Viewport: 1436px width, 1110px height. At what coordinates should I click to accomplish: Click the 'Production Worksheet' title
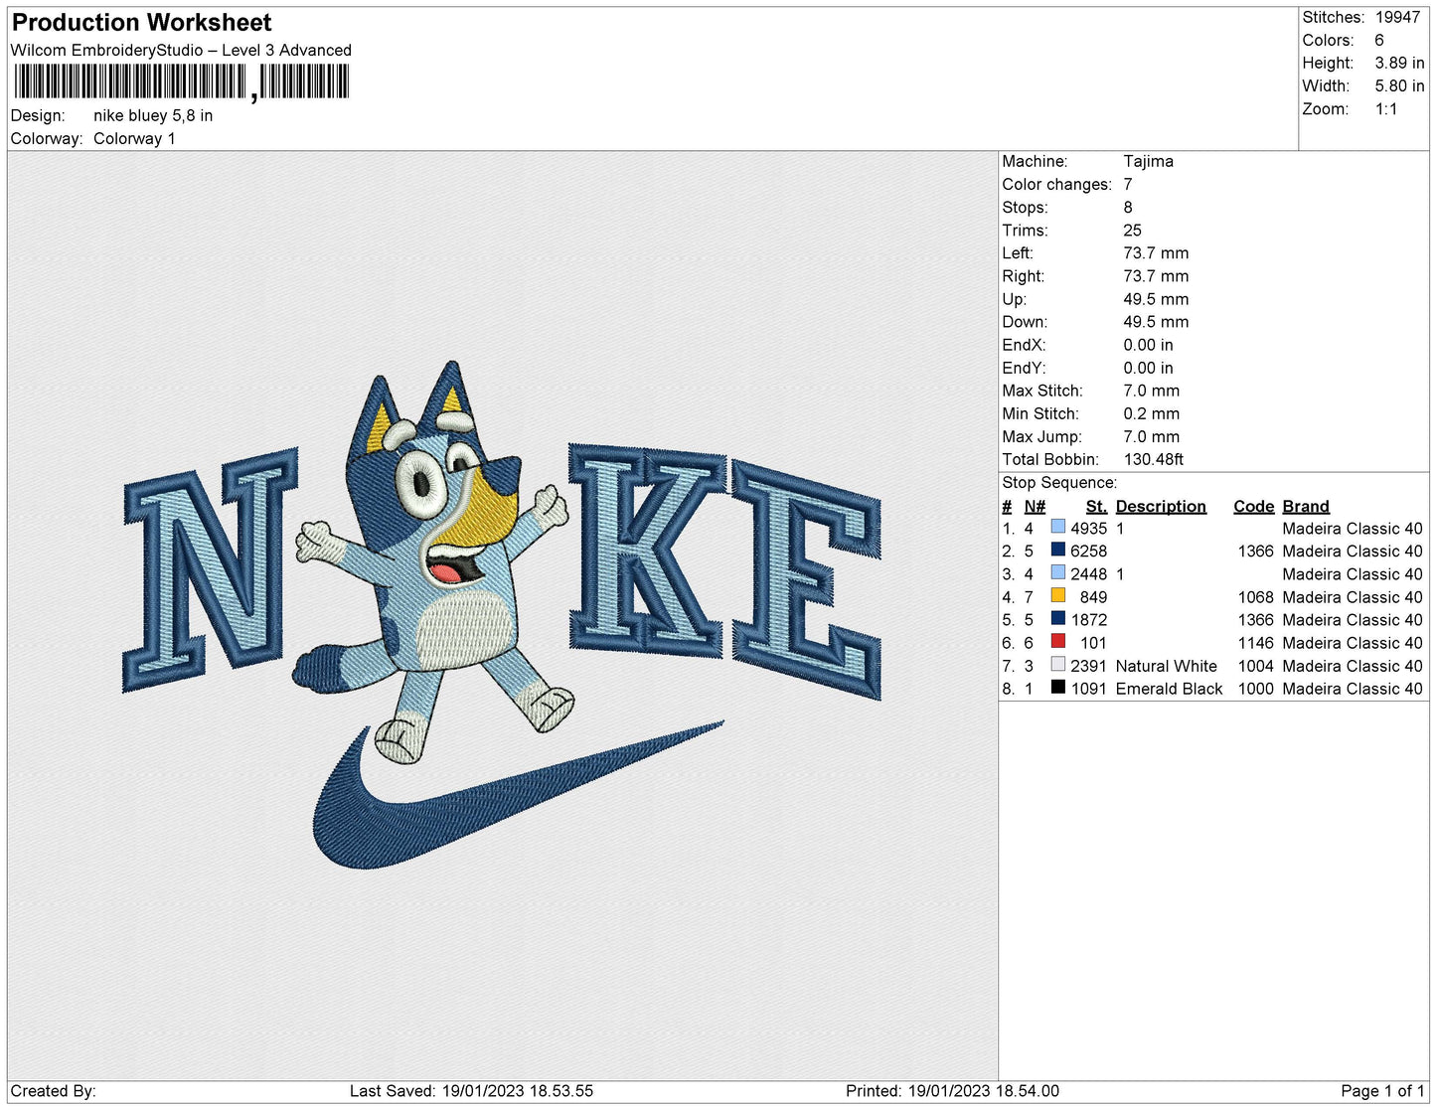(141, 23)
